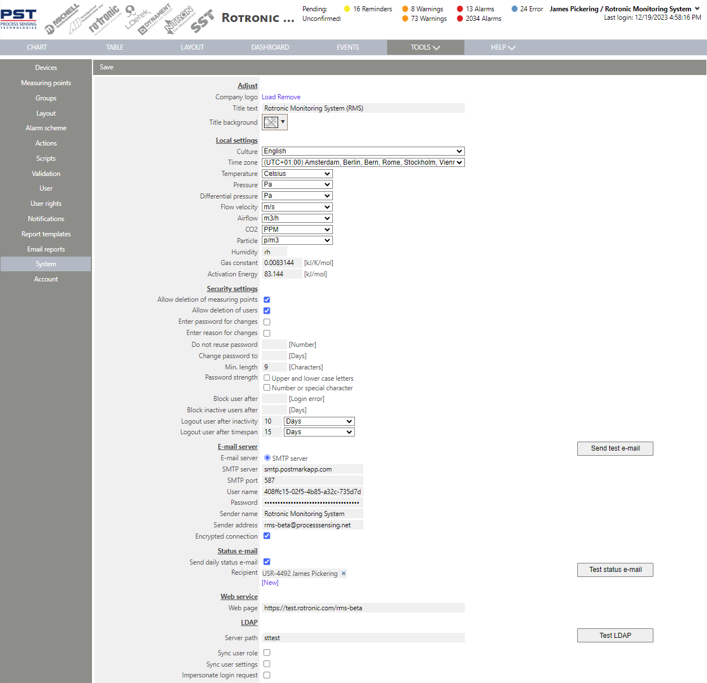The height and width of the screenshot is (683, 707).
Task: Click the PST Process Sensing logo
Action: pos(19,19)
